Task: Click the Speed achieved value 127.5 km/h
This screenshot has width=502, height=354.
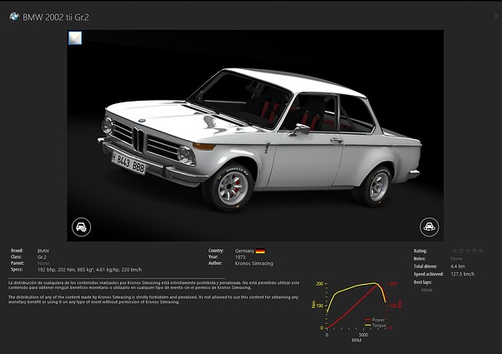Action: (x=463, y=274)
